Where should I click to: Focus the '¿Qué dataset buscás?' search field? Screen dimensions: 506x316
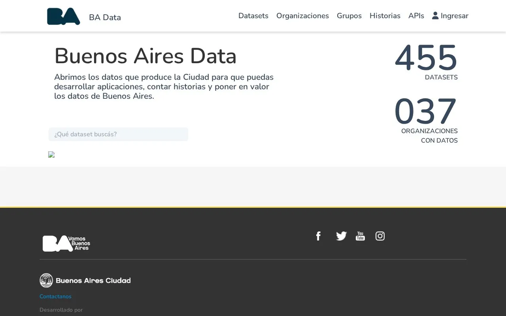tap(118, 134)
